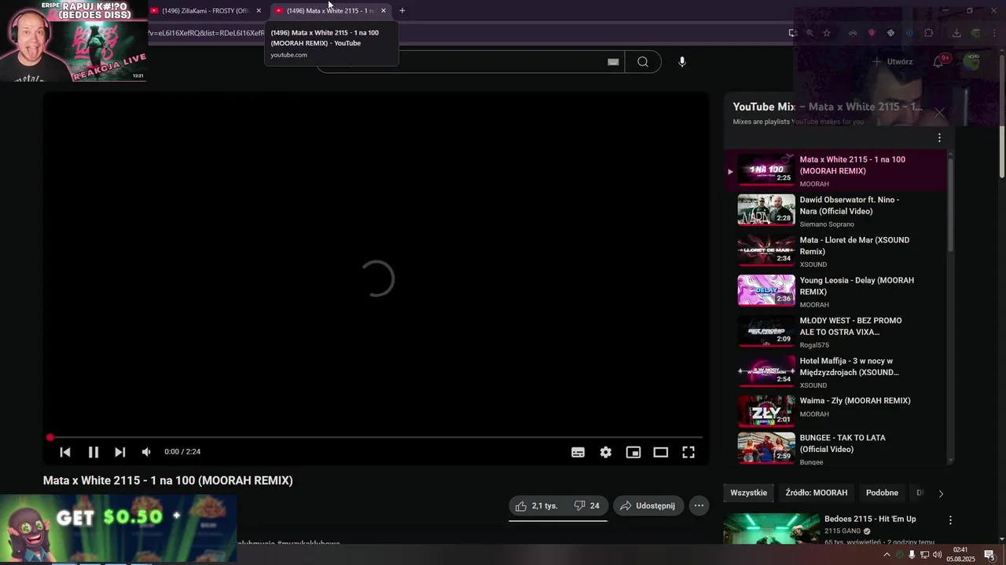Click the taskbar microphone tray icon
The width and height of the screenshot is (1006, 565).
pos(912,555)
